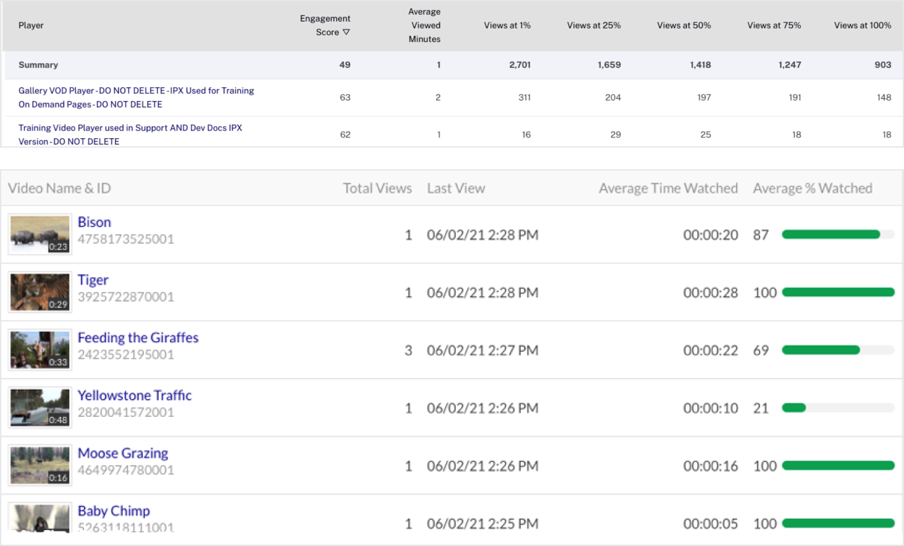Click the Views at 75% header
The image size is (904, 546).
point(774,25)
